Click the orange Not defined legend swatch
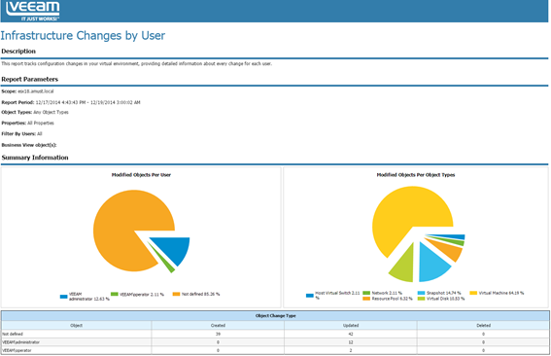Image resolution: width=551 pixels, height=356 pixels. (x=177, y=294)
